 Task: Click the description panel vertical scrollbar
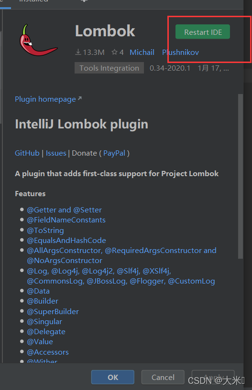click(241, 176)
